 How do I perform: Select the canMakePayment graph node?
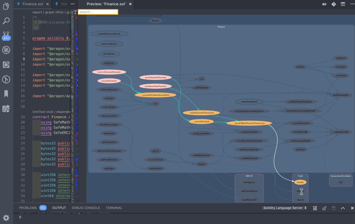[x=201, y=155]
